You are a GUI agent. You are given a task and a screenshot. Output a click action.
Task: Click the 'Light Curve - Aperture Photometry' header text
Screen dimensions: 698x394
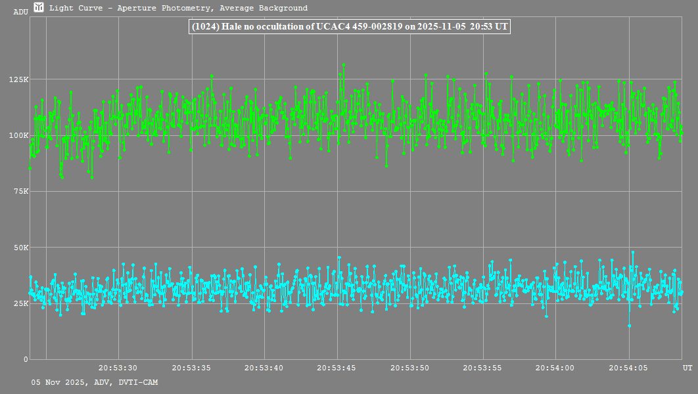pos(178,9)
